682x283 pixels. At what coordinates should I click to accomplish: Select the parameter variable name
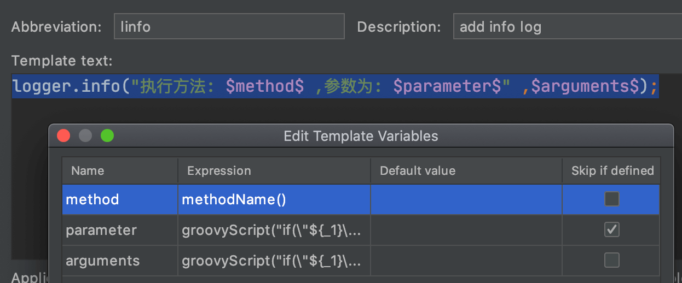pyautogui.click(x=101, y=230)
